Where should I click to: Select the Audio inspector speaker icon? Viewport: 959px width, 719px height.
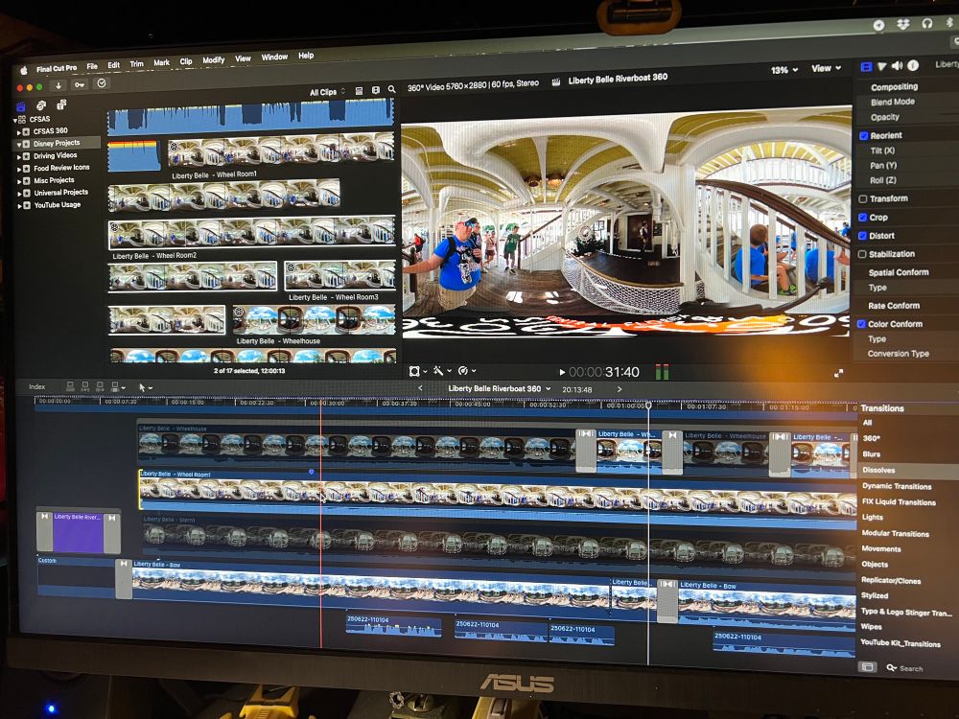[x=897, y=65]
